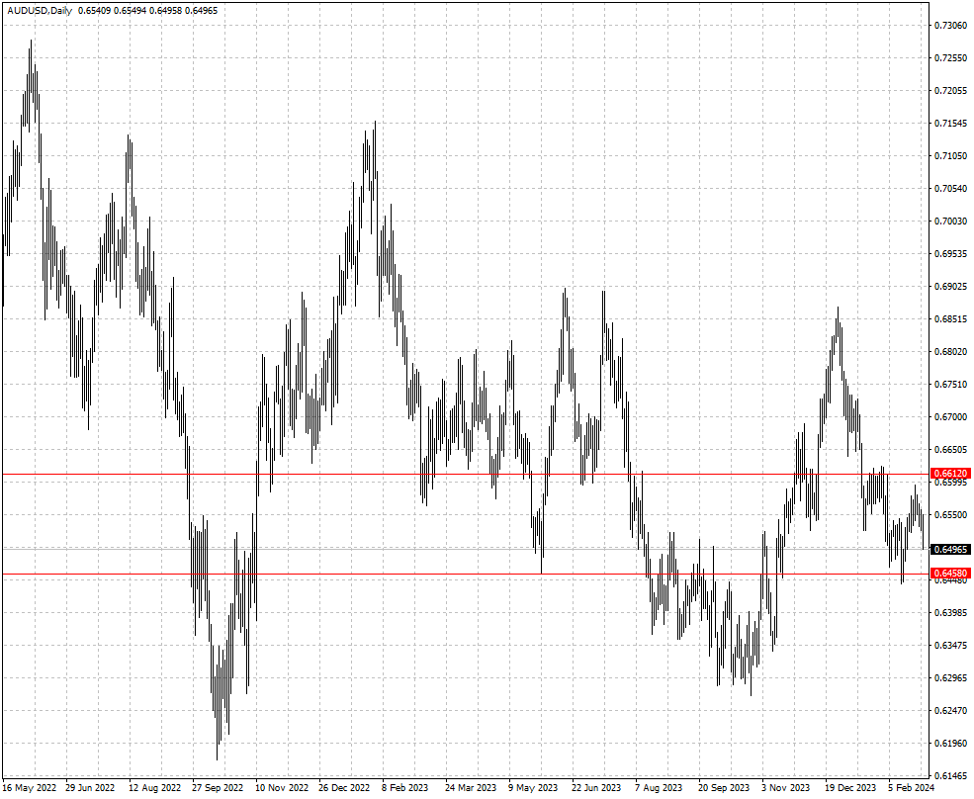974x799 pixels.
Task: Click the 12 Aug 2022 date label
Action: pyautogui.click(x=154, y=788)
